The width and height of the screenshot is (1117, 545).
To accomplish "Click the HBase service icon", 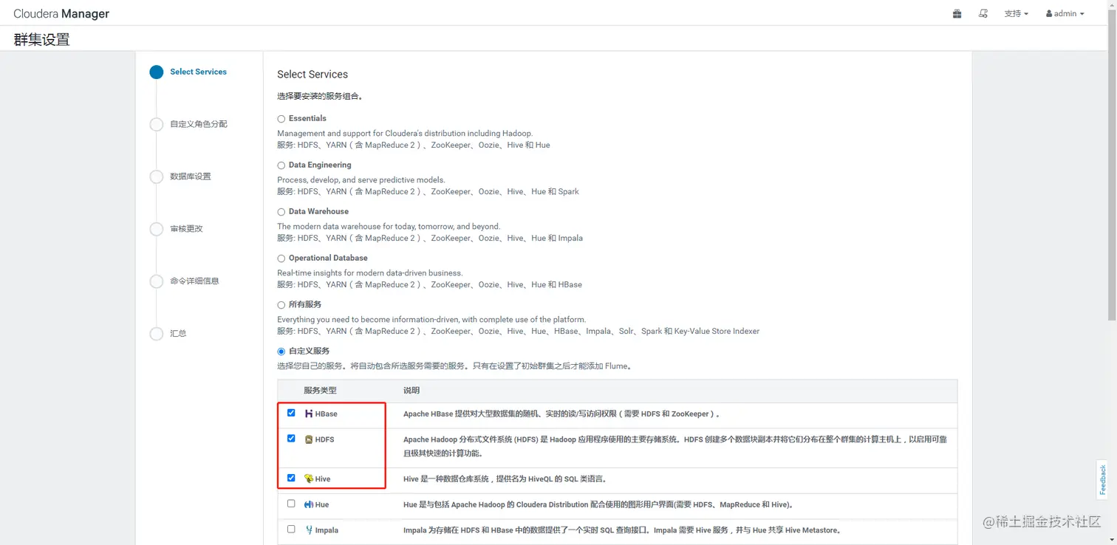I will [x=309, y=414].
